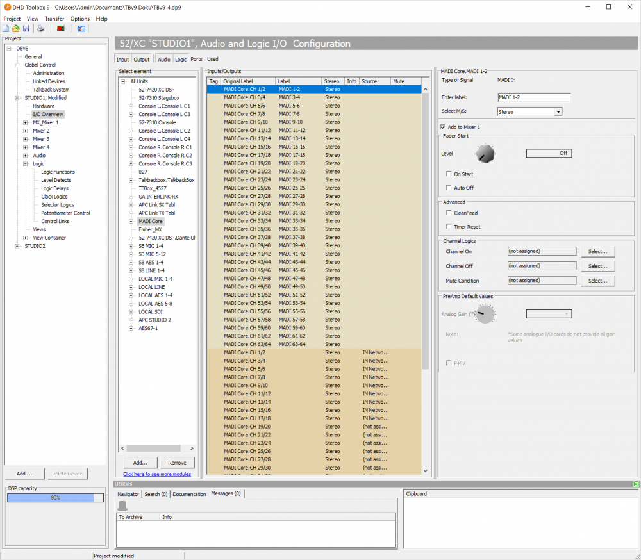Switch to the Ports tab
Image resolution: width=641 pixels, height=560 pixels.
[x=197, y=58]
